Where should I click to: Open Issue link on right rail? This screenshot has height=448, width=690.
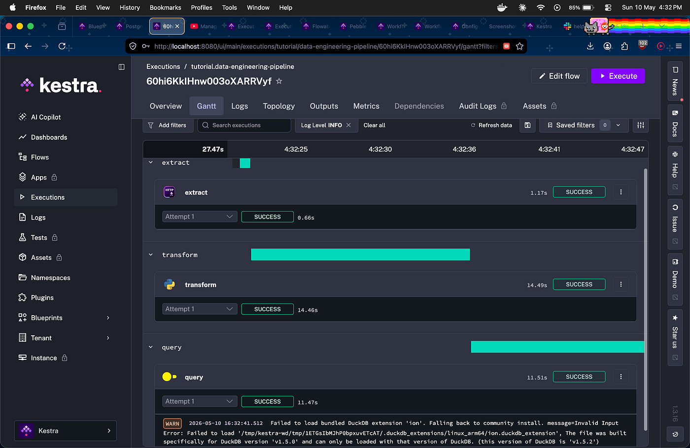(x=675, y=224)
